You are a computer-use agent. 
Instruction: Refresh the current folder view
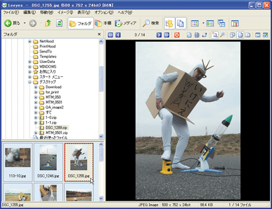59,23
